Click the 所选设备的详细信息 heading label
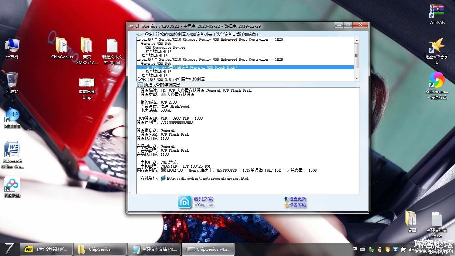 [x=163, y=85]
